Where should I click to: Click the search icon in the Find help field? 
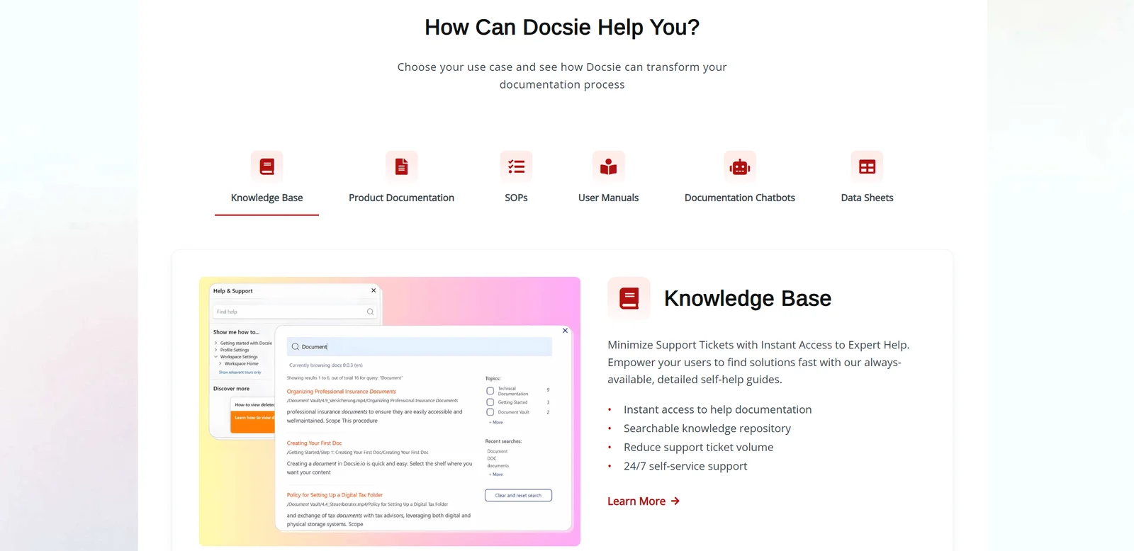point(370,312)
